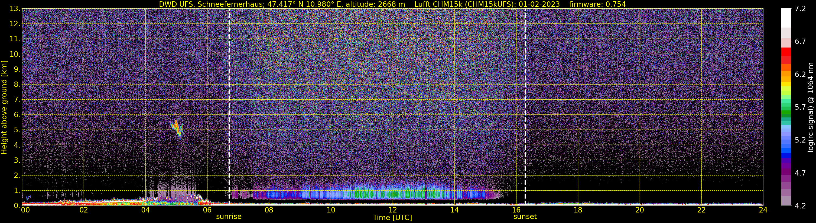Image resolution: width=816 pixels, height=223 pixels.
Task: Click the colorbar tick value "5.7"
Action: point(800,107)
